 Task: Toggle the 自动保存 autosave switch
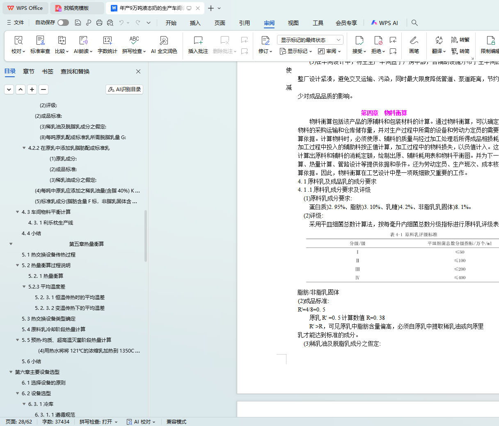63,23
